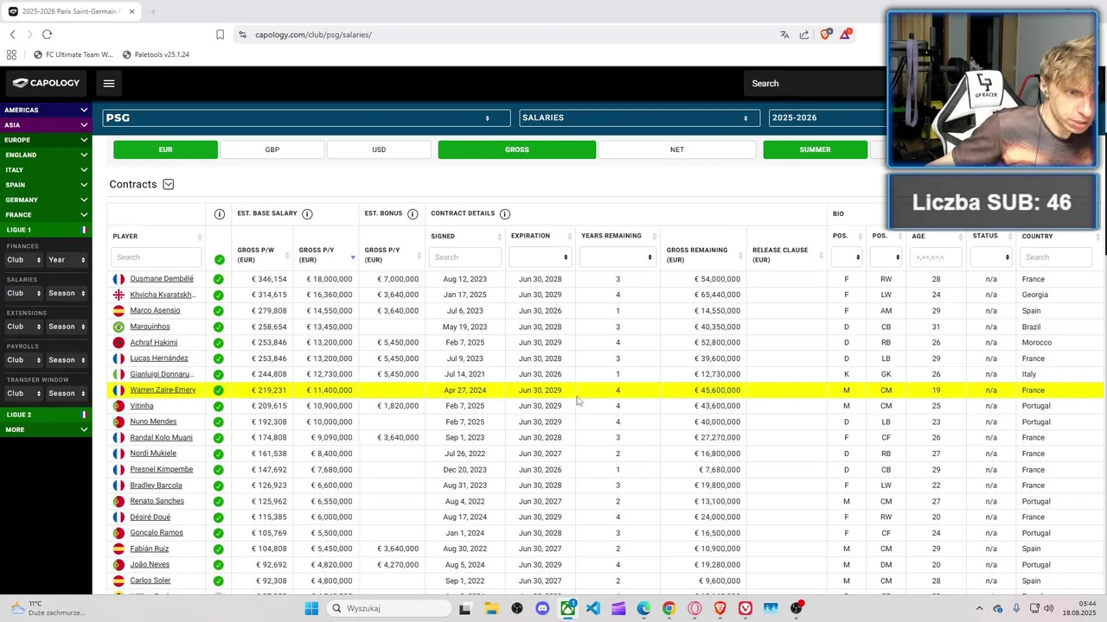The width and height of the screenshot is (1107, 622).
Task: Open Achraf Hakimi player link
Action: (154, 342)
